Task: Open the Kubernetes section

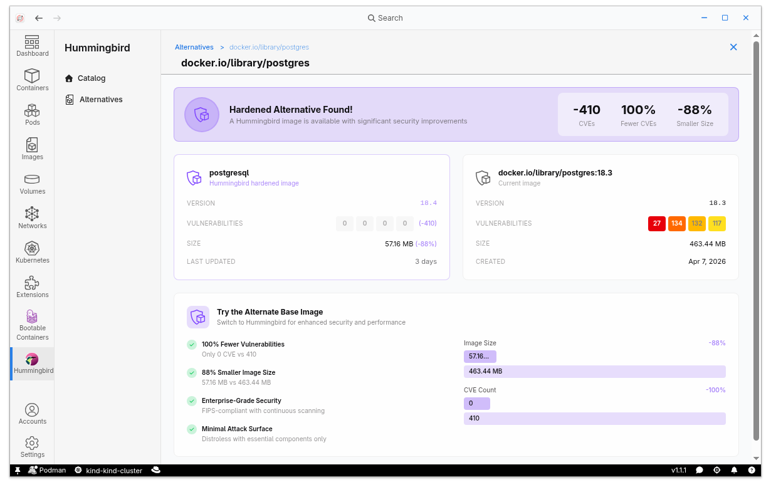Action: point(32,253)
